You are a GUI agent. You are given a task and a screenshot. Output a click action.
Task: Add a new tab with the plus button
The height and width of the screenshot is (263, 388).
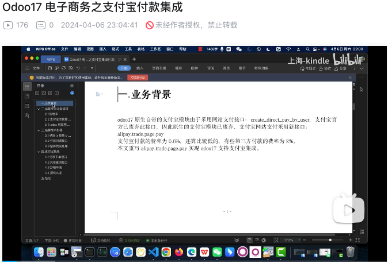click(134, 59)
